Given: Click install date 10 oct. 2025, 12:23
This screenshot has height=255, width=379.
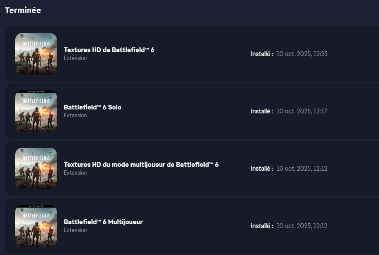Looking at the screenshot, I should click(x=302, y=54).
